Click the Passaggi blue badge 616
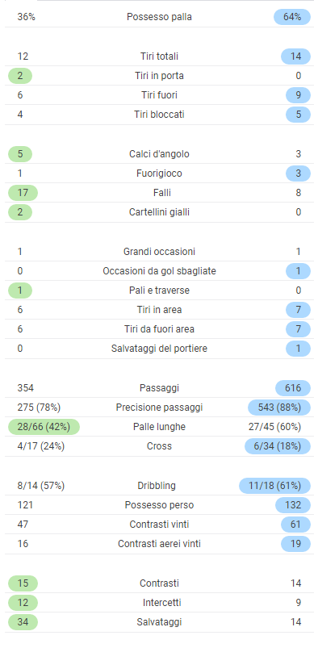The image size is (318, 648). [293, 388]
